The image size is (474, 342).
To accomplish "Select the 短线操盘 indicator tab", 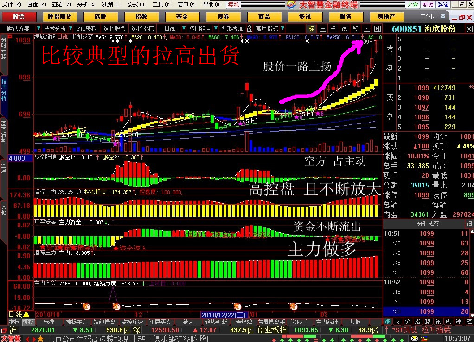I will (x=104, y=322).
